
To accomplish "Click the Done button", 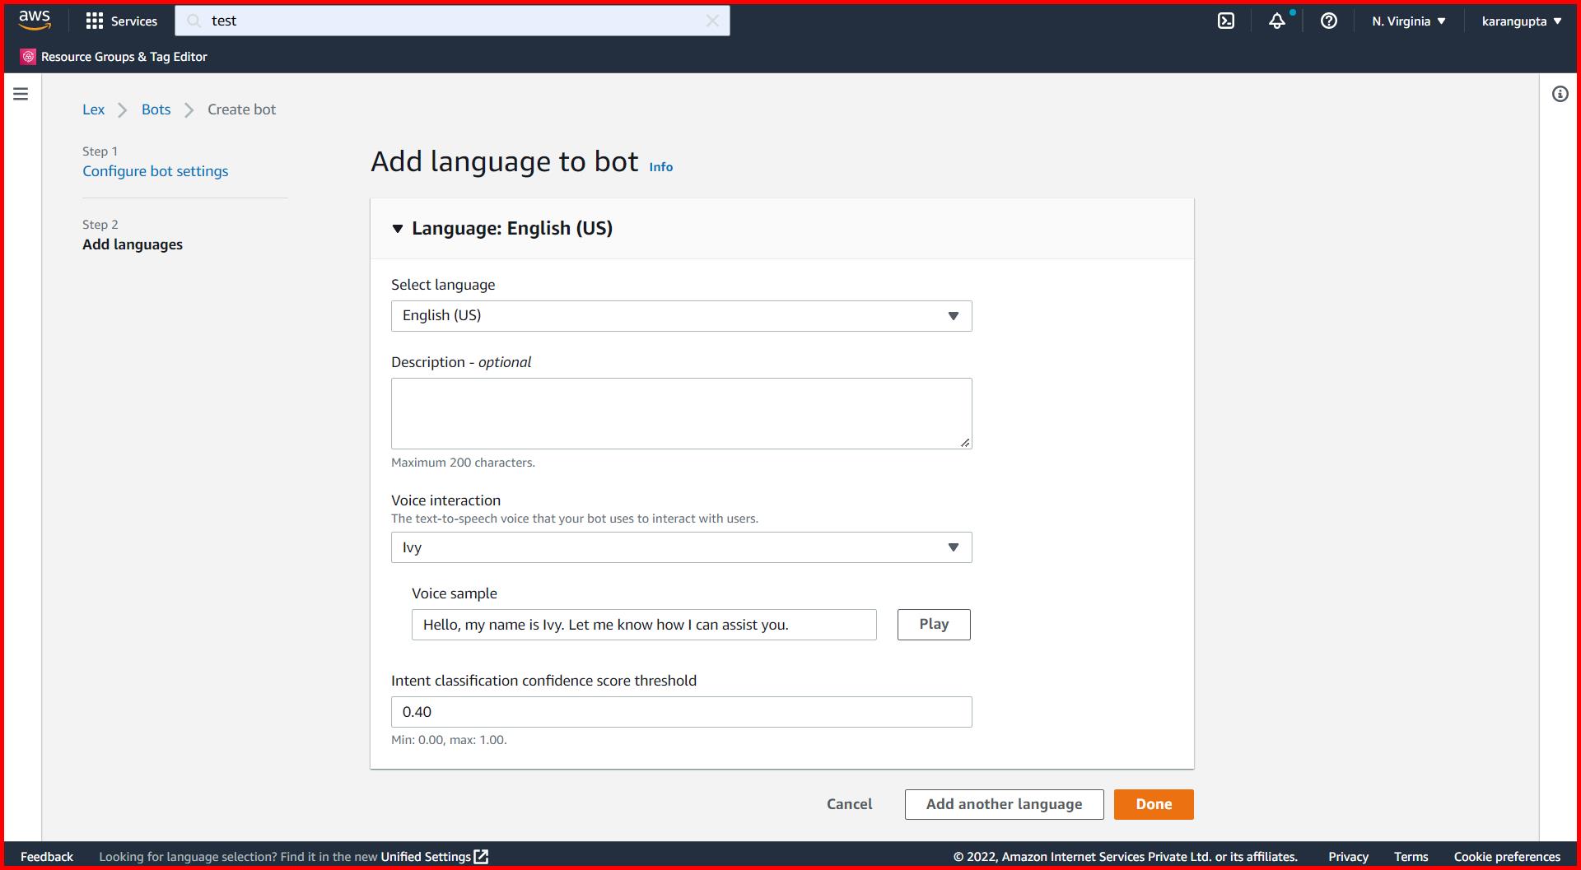I will coord(1153,804).
